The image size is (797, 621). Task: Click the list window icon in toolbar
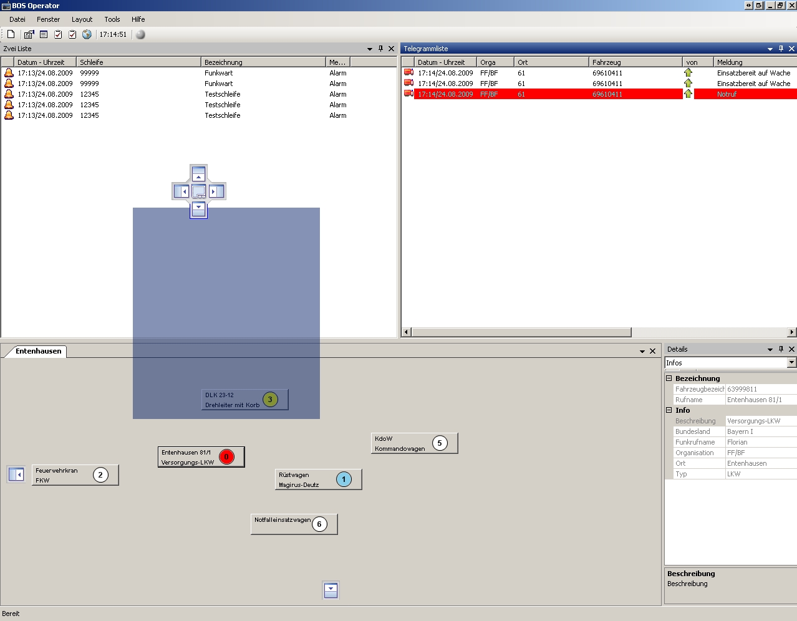[x=44, y=34]
